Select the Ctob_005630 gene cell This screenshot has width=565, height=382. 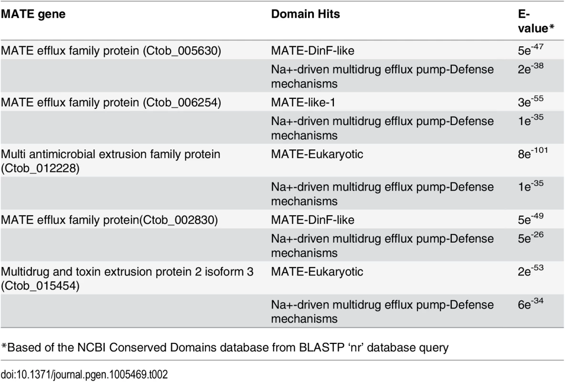(111, 51)
